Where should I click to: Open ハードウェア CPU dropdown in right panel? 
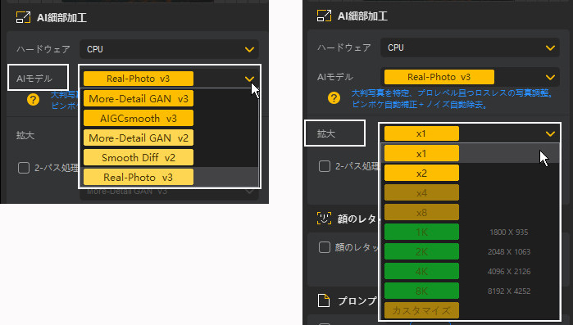point(470,47)
